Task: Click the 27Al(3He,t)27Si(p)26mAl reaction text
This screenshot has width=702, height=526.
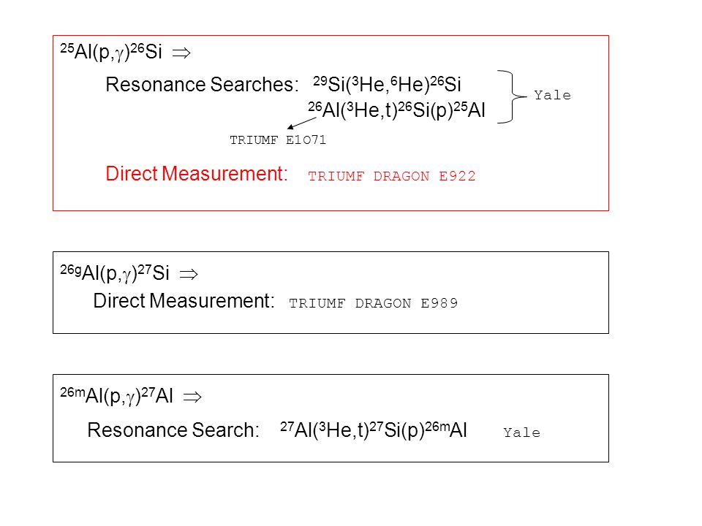Action: [x=374, y=430]
